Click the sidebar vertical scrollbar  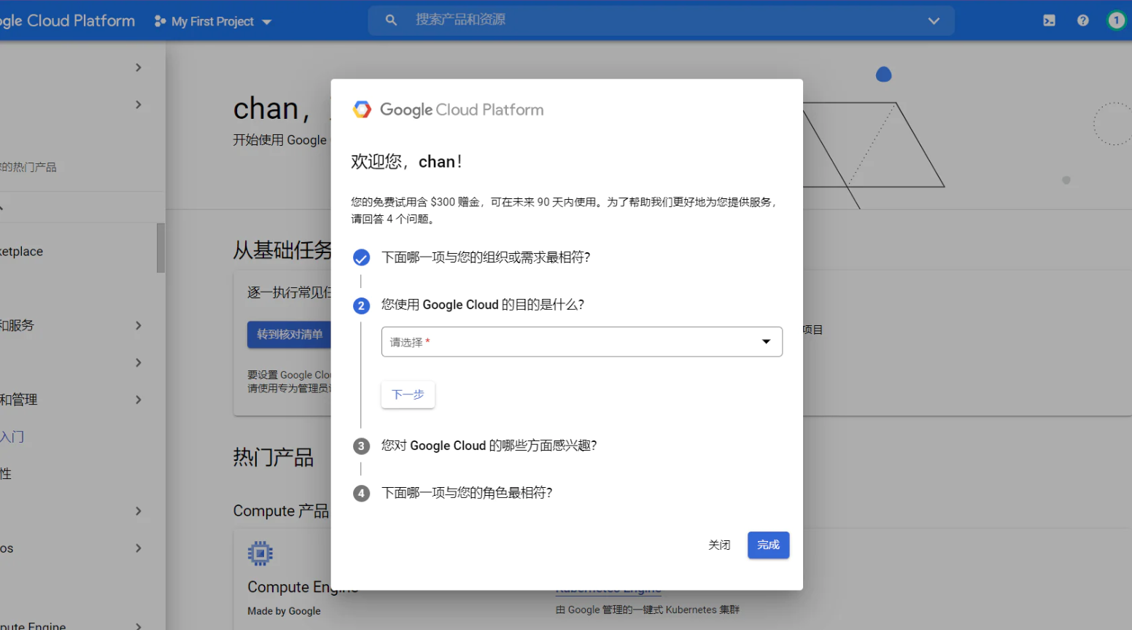coord(160,248)
